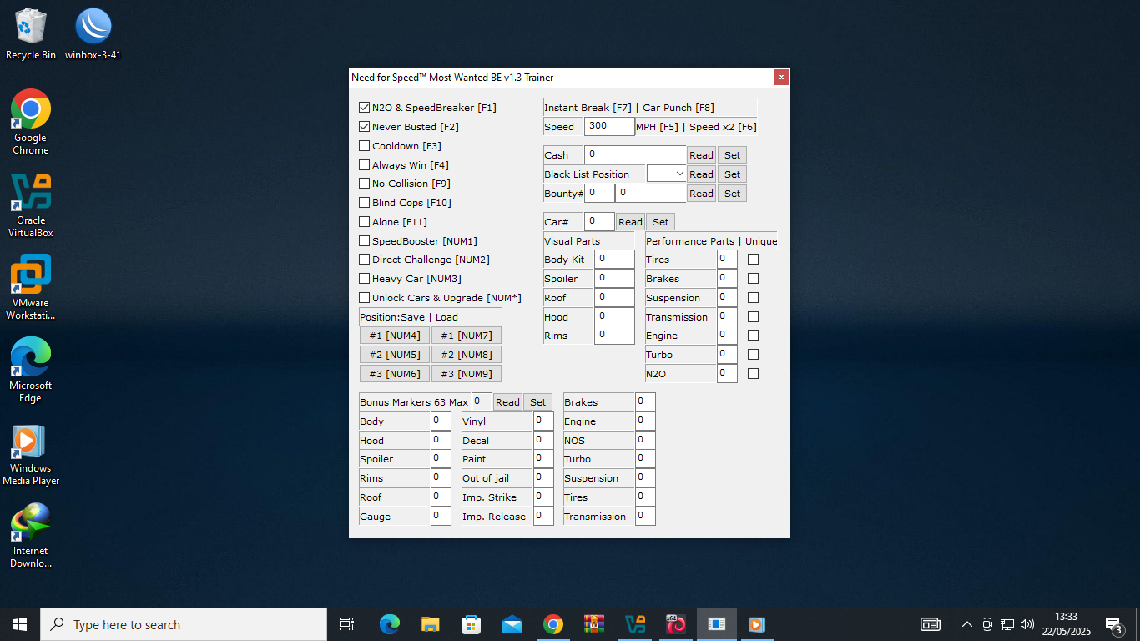Tick the Direct Challenge [NUM2] checkbox
This screenshot has width=1140, height=641.
pyautogui.click(x=364, y=260)
